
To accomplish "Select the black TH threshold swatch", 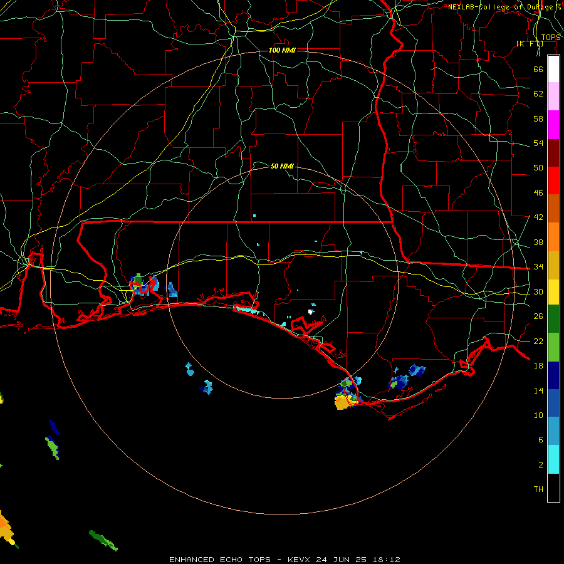I will (x=553, y=488).
